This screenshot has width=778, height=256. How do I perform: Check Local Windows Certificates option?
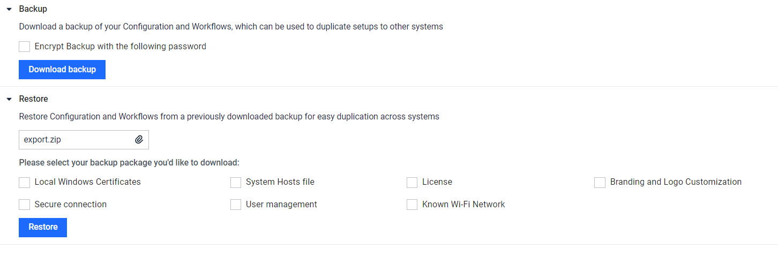pyautogui.click(x=24, y=183)
